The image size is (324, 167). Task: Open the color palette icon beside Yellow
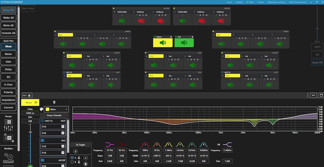41,109
